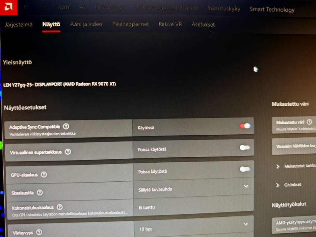
Task: Click the AMD logo icon
Action: [x=9, y=7]
